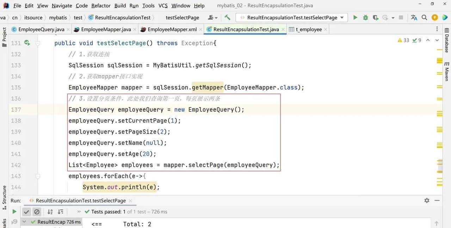Start debugging with the bug icon
This screenshot has height=228, width=451.
pyautogui.click(x=365, y=18)
